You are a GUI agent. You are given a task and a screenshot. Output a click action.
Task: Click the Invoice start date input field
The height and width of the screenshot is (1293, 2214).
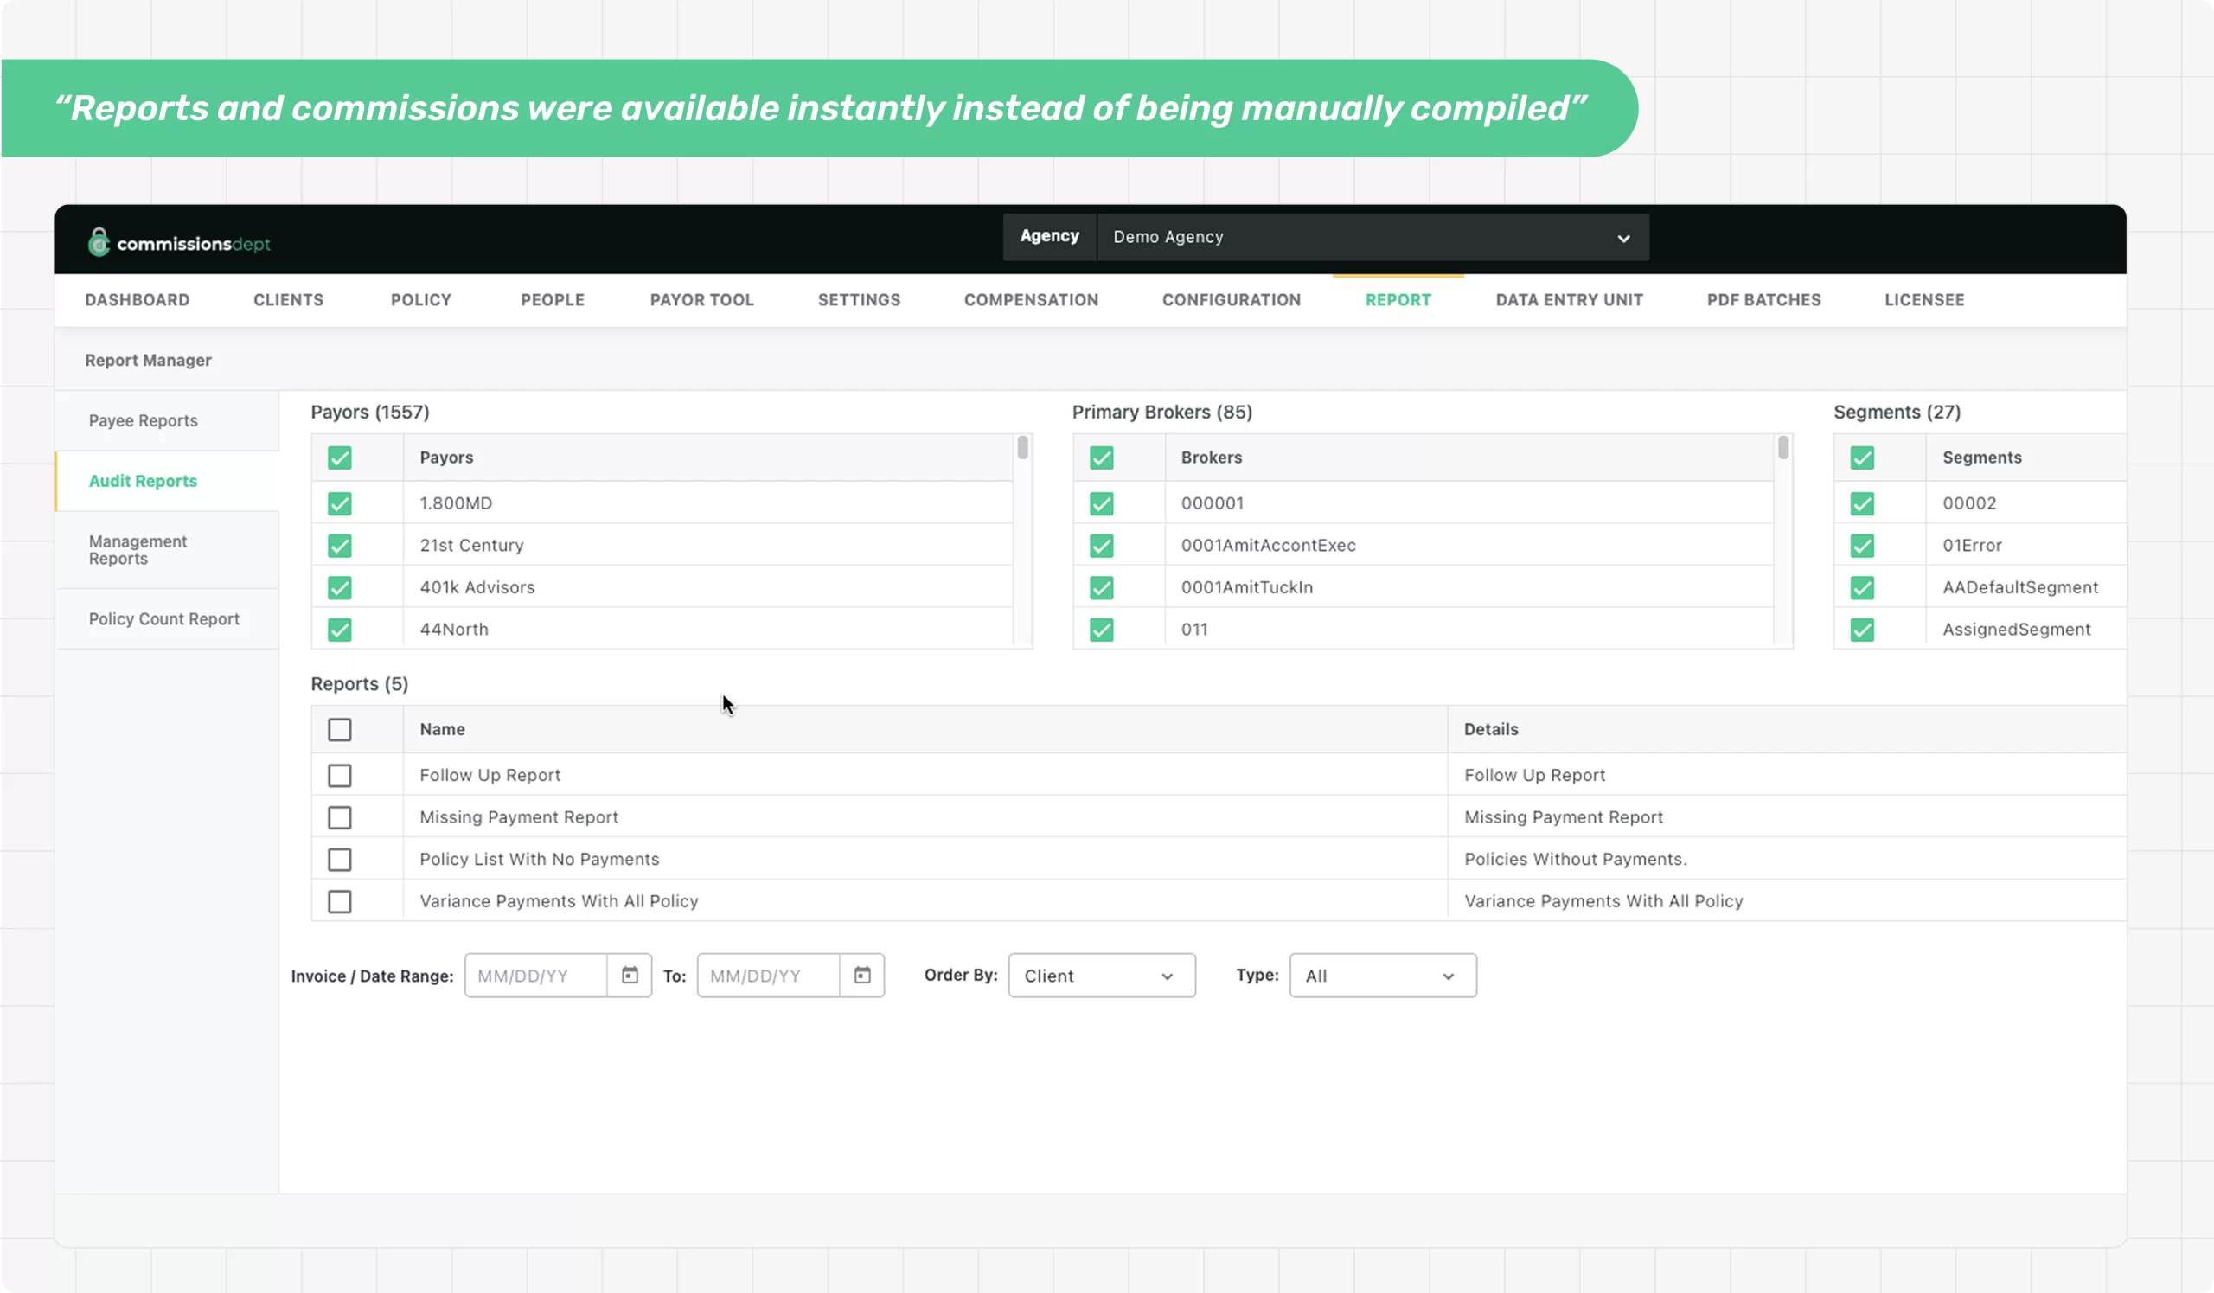(535, 976)
